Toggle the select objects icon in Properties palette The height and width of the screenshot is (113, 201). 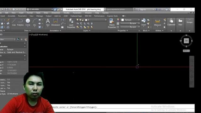[x=22, y=39]
